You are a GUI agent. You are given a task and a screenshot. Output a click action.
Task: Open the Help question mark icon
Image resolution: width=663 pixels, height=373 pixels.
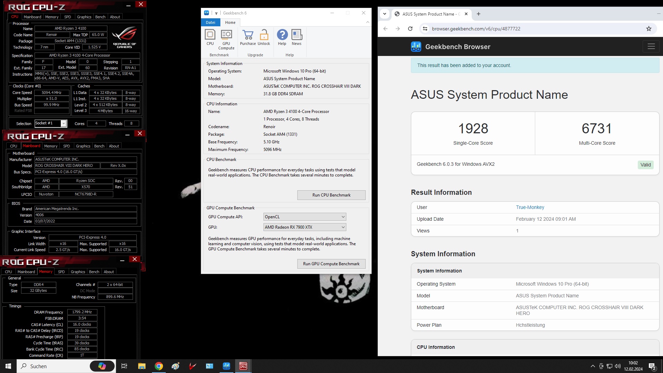(282, 37)
